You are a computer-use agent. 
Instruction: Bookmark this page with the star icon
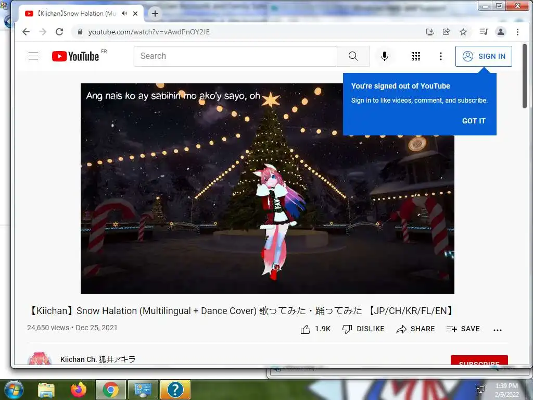click(463, 32)
